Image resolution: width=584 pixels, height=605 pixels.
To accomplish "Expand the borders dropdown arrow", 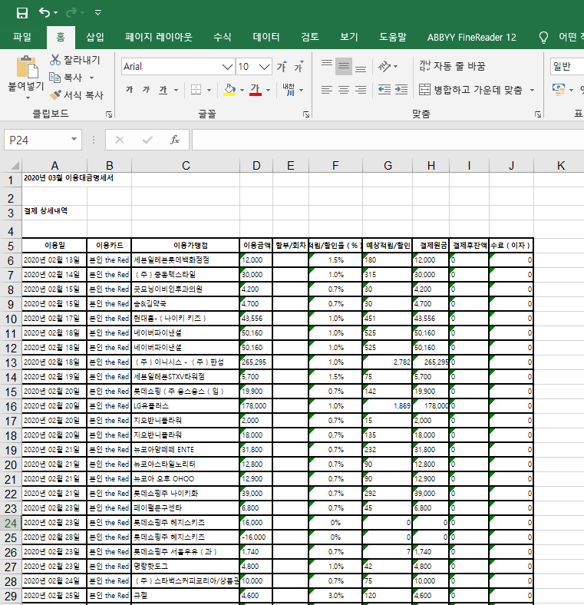I will tap(209, 90).
